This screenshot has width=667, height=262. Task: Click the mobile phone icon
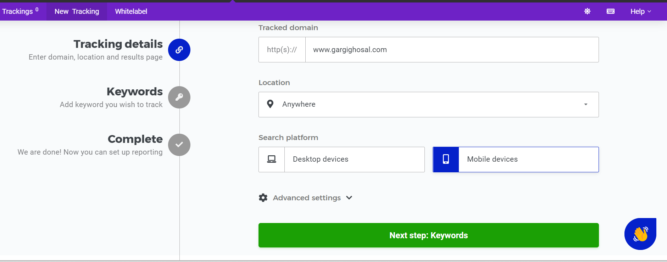[x=446, y=159]
